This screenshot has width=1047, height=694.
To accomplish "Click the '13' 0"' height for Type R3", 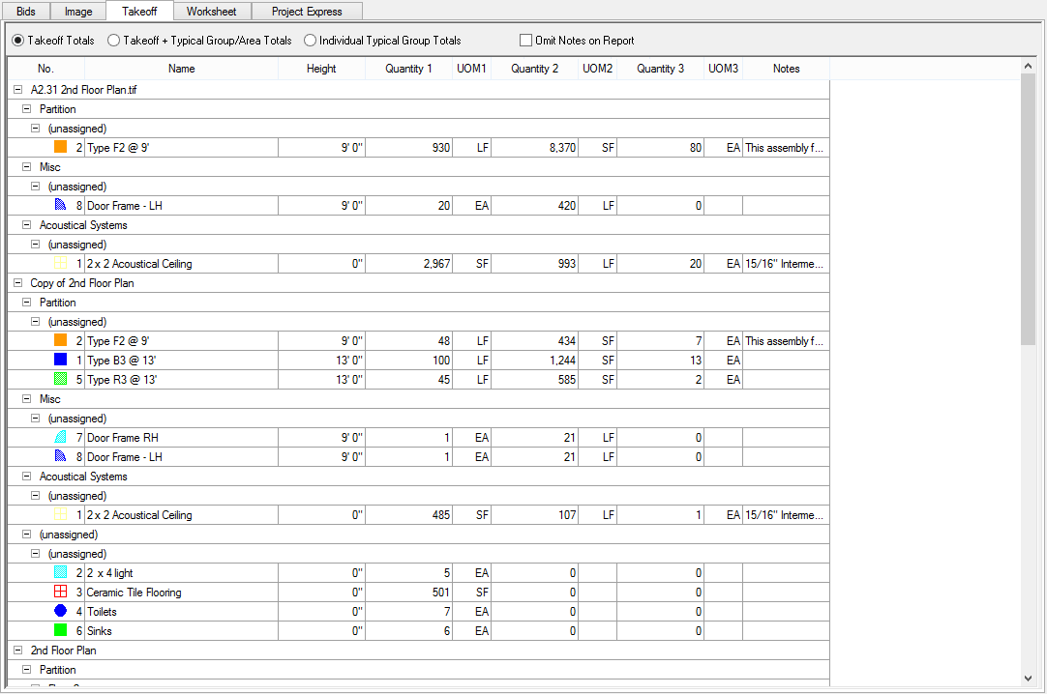I will click(x=321, y=379).
